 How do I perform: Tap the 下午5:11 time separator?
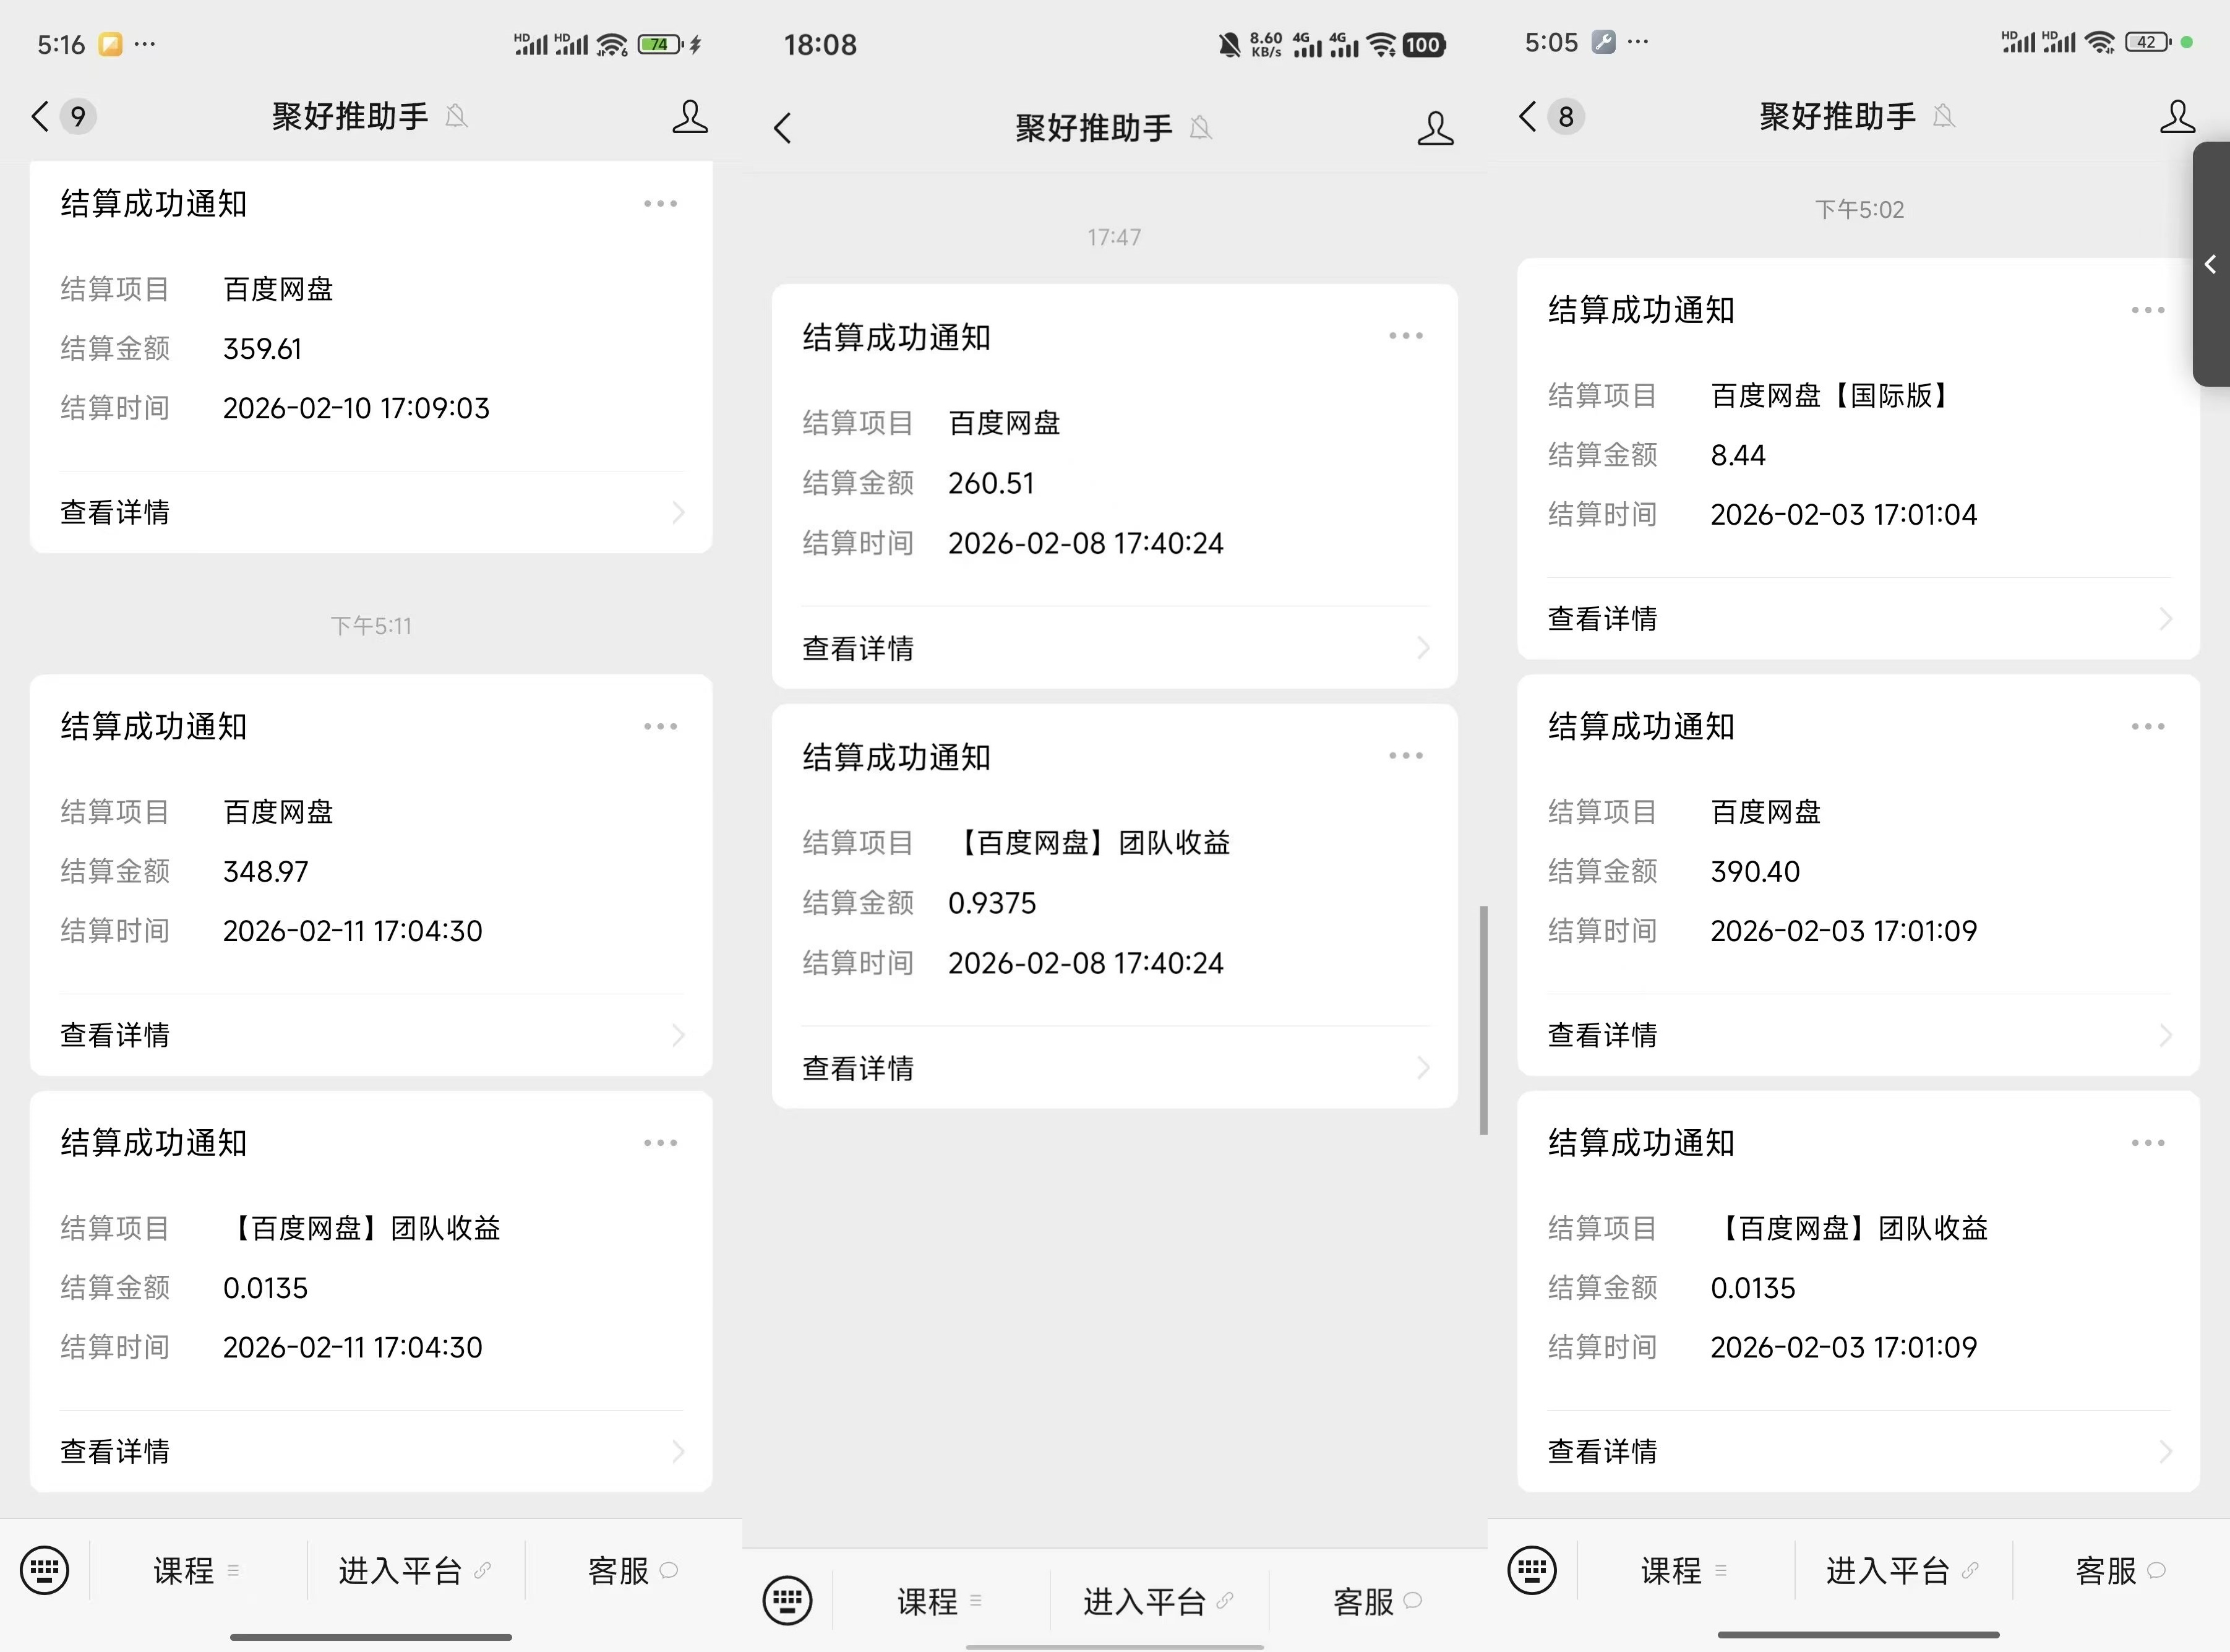(371, 626)
